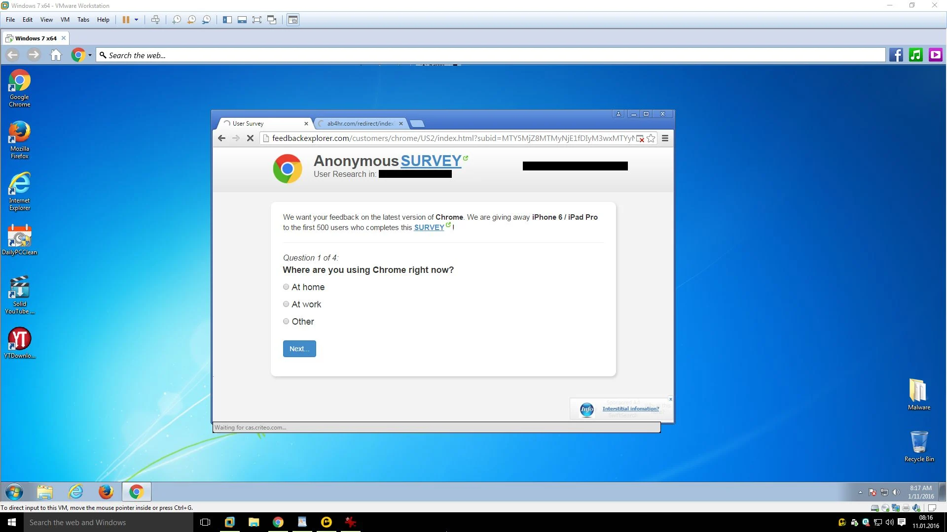Open the VMware Tabs menu
947x532 pixels.
click(x=83, y=20)
